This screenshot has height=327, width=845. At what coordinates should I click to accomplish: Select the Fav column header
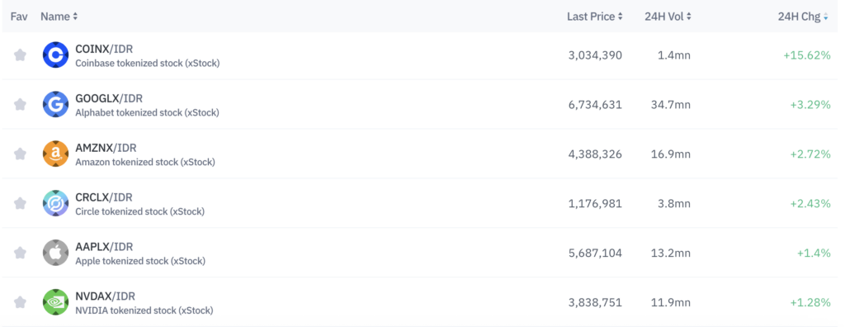[x=19, y=17]
